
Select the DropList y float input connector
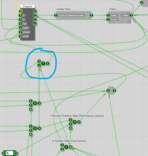[20, 20]
